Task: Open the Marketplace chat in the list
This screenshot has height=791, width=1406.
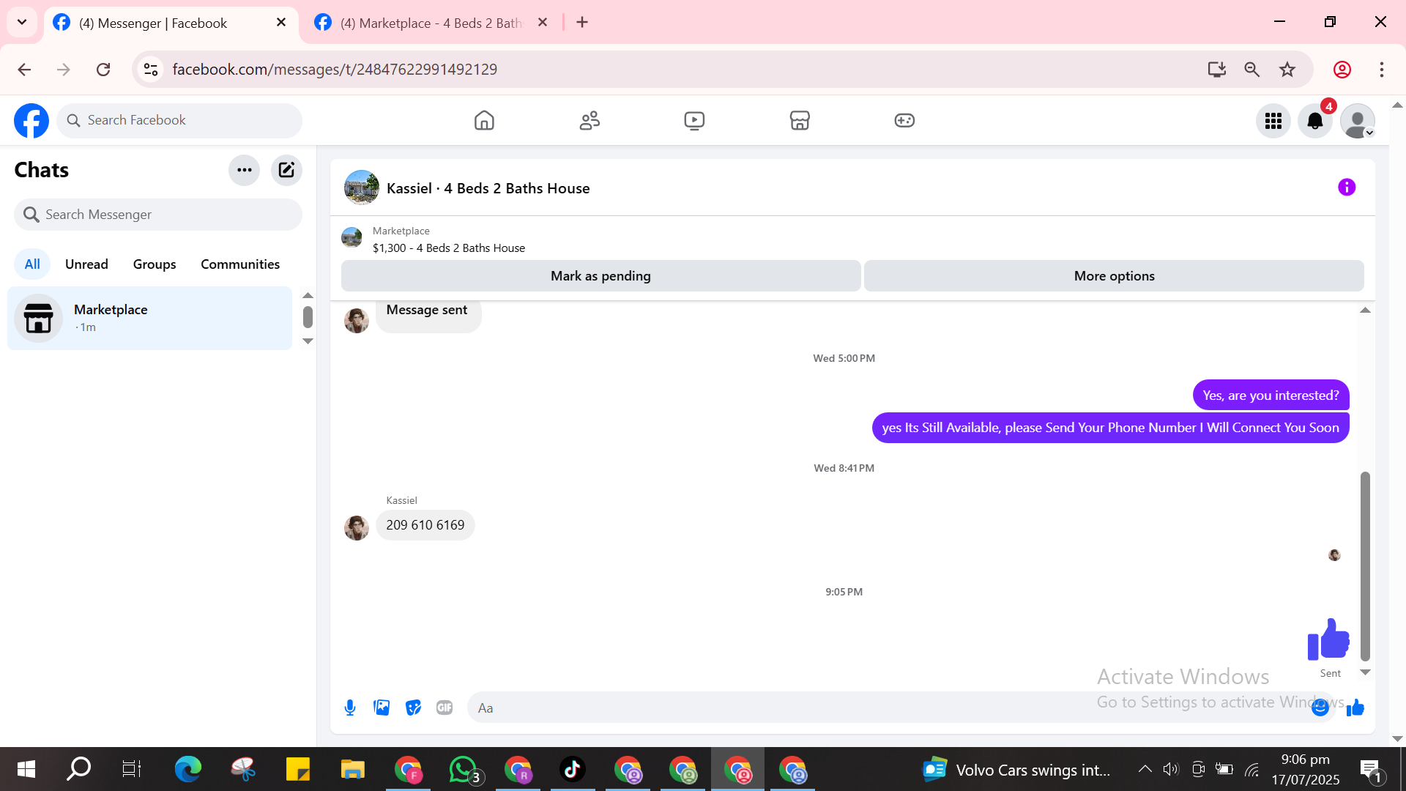Action: tap(149, 318)
